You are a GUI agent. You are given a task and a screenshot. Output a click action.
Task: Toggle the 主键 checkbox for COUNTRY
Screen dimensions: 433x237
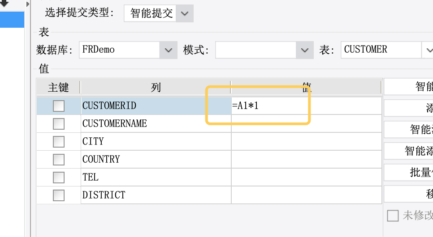[x=59, y=160]
